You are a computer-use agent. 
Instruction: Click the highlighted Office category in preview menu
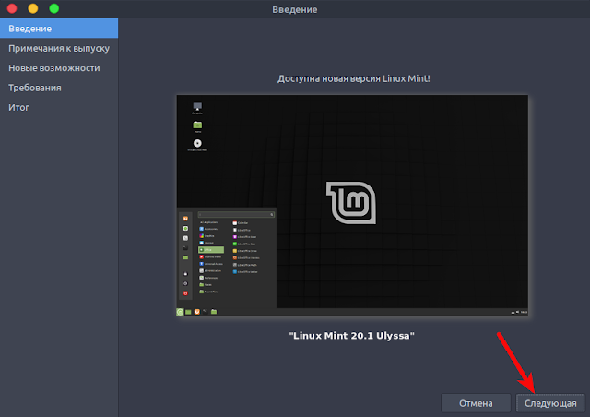pos(211,250)
